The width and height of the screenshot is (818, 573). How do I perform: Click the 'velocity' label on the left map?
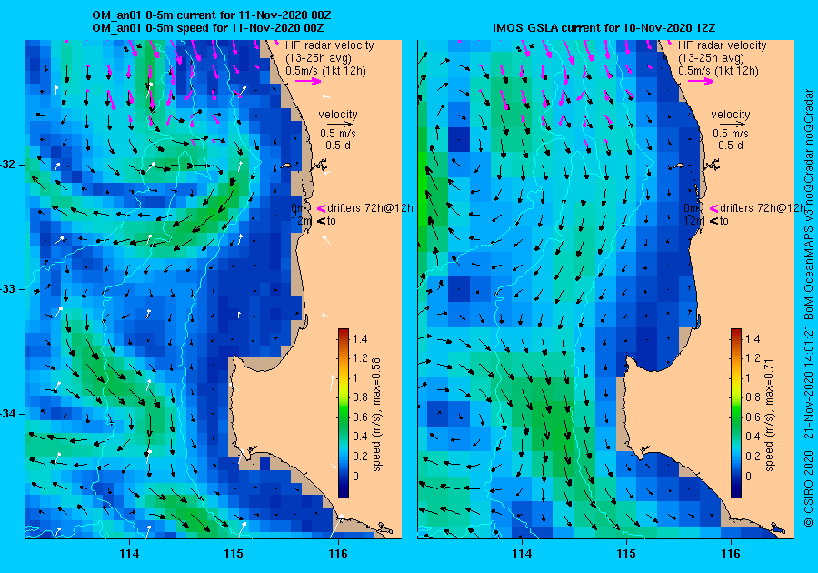tap(338, 115)
